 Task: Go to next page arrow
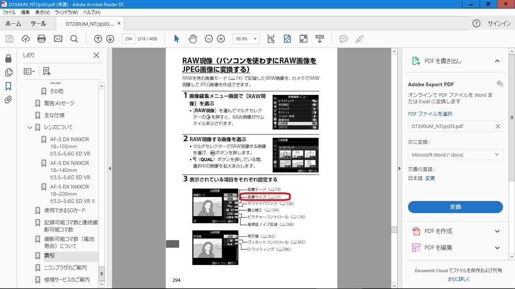[110, 39]
